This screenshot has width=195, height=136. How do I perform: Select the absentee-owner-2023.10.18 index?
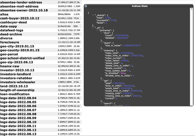pos(41,10)
